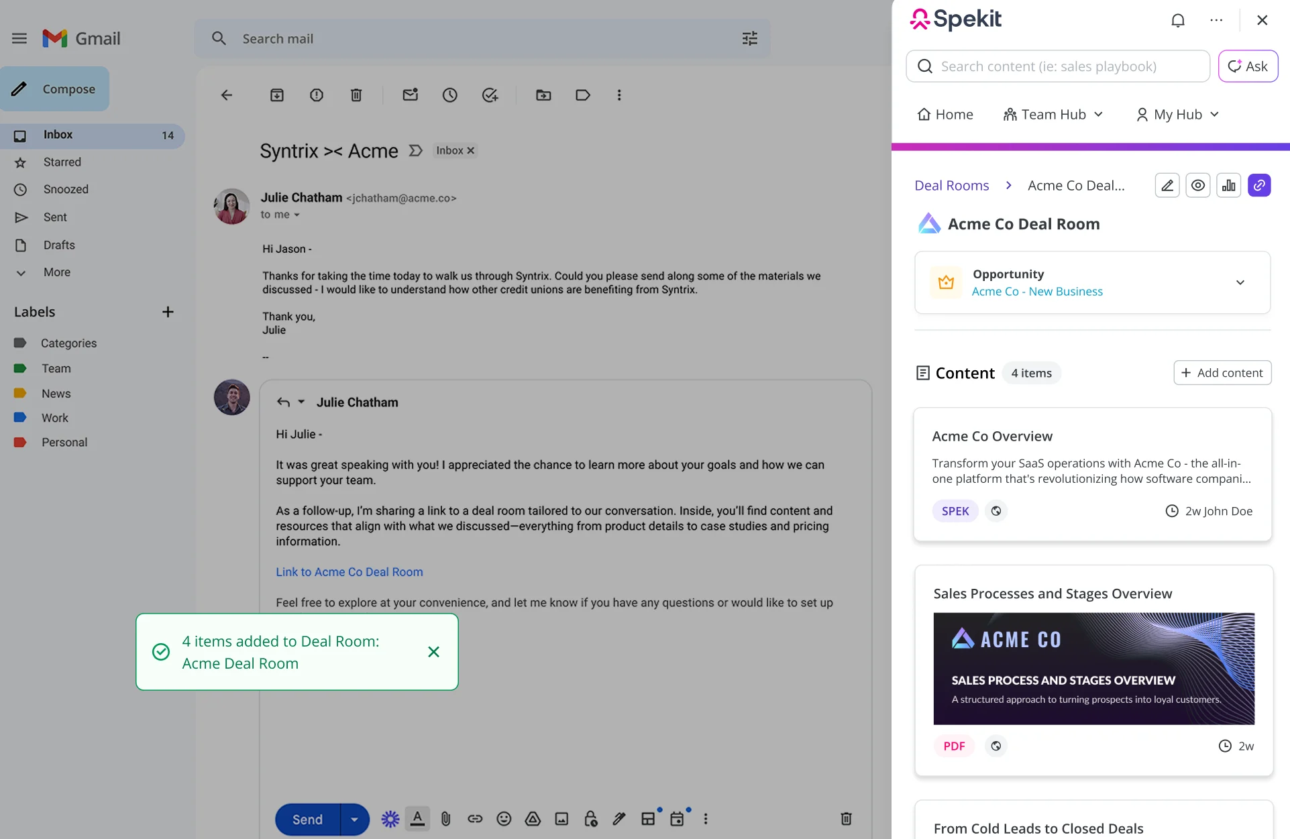Report this email as spam
1290x839 pixels.
tap(316, 95)
